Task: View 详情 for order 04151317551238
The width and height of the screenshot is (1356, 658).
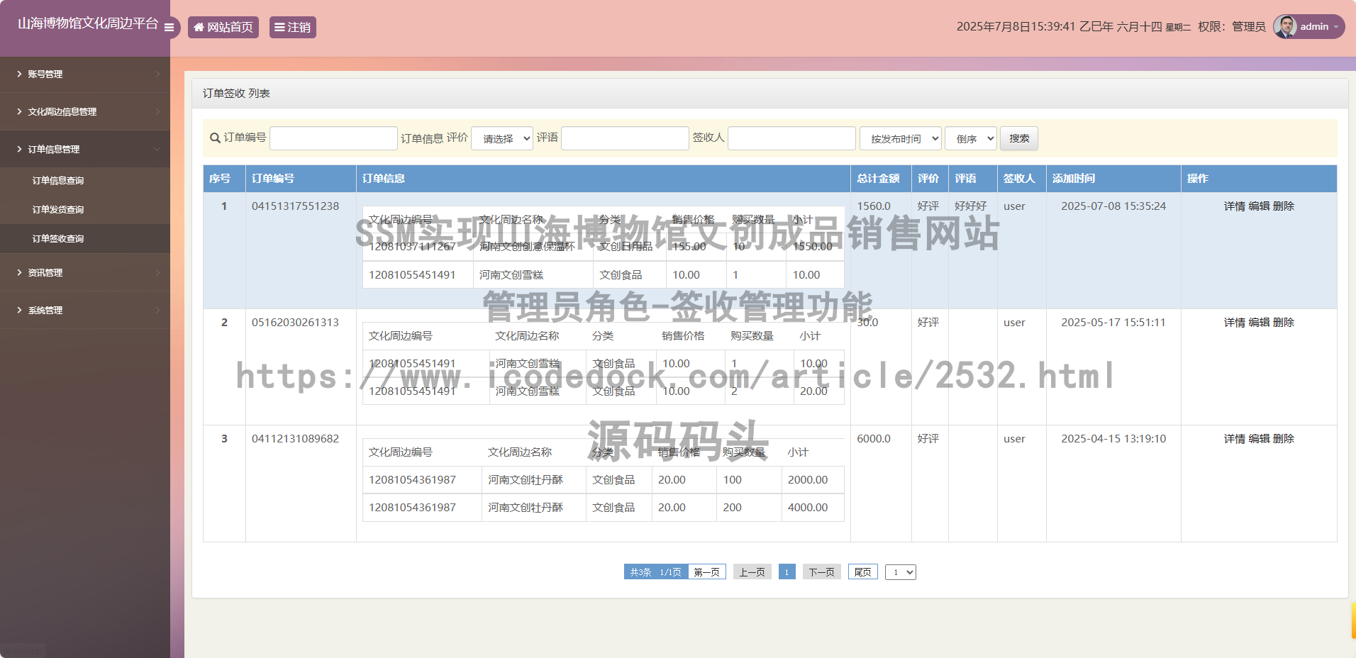Action: pos(1234,206)
